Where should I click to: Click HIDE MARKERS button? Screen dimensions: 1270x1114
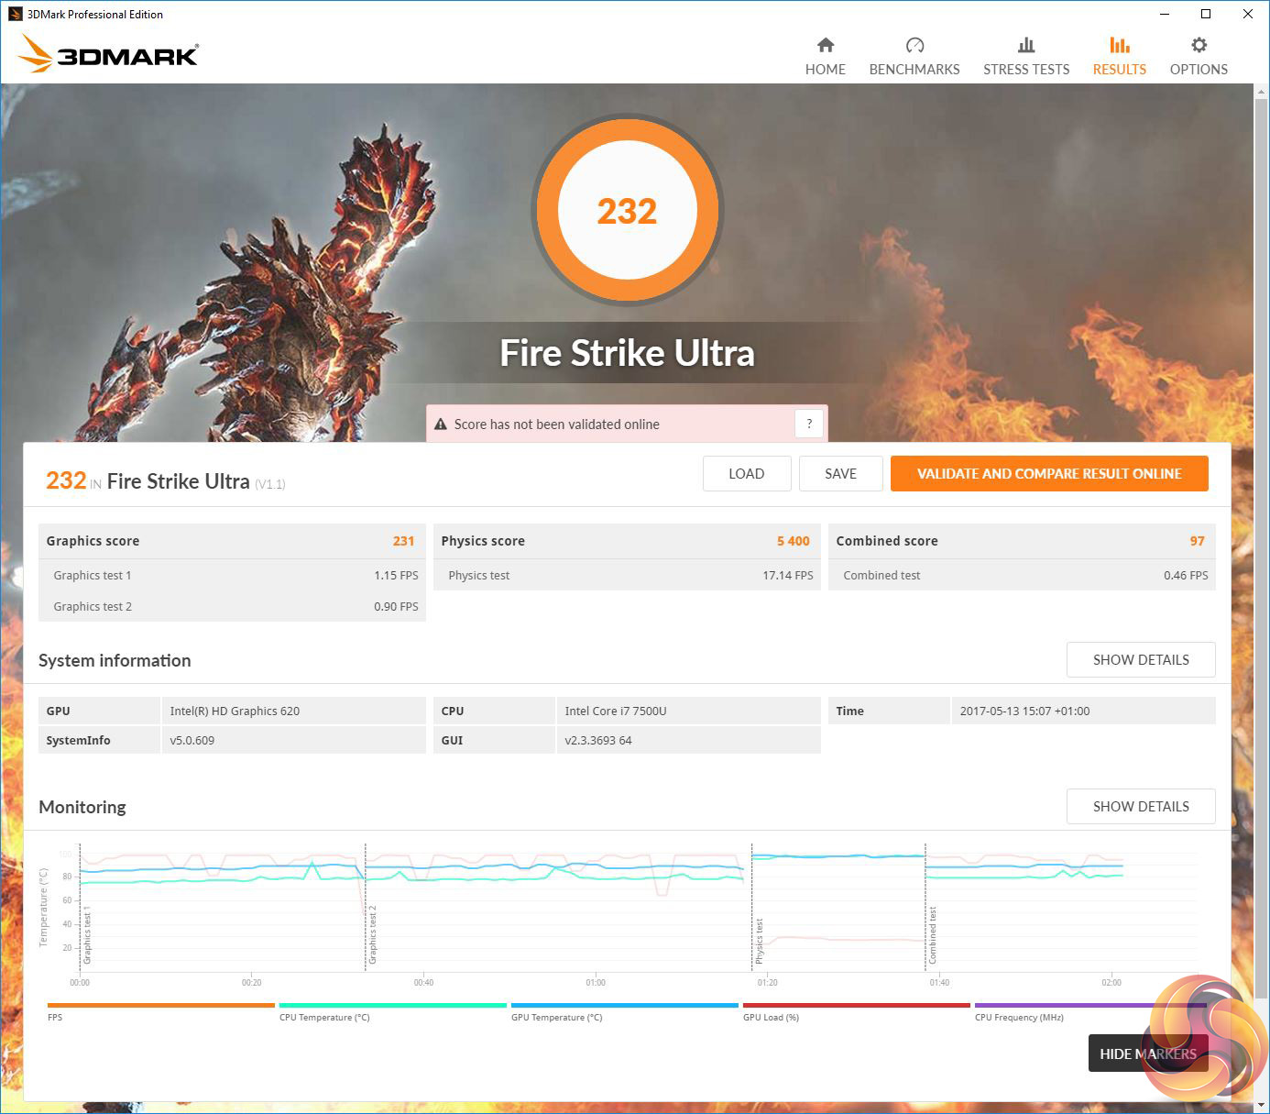1148,1054
